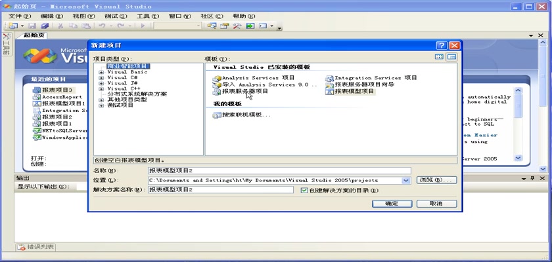Open the toolbar options dropdown at the toolbar end
The height and width of the screenshot is (262, 552).
[279, 27]
